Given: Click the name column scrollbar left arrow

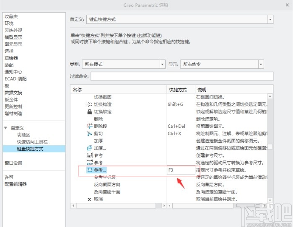Looking at the screenshot, I should (73, 206).
